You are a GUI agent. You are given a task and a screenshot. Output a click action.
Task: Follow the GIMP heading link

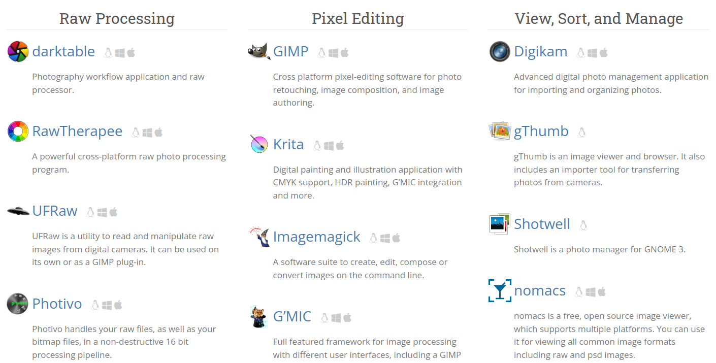(290, 52)
